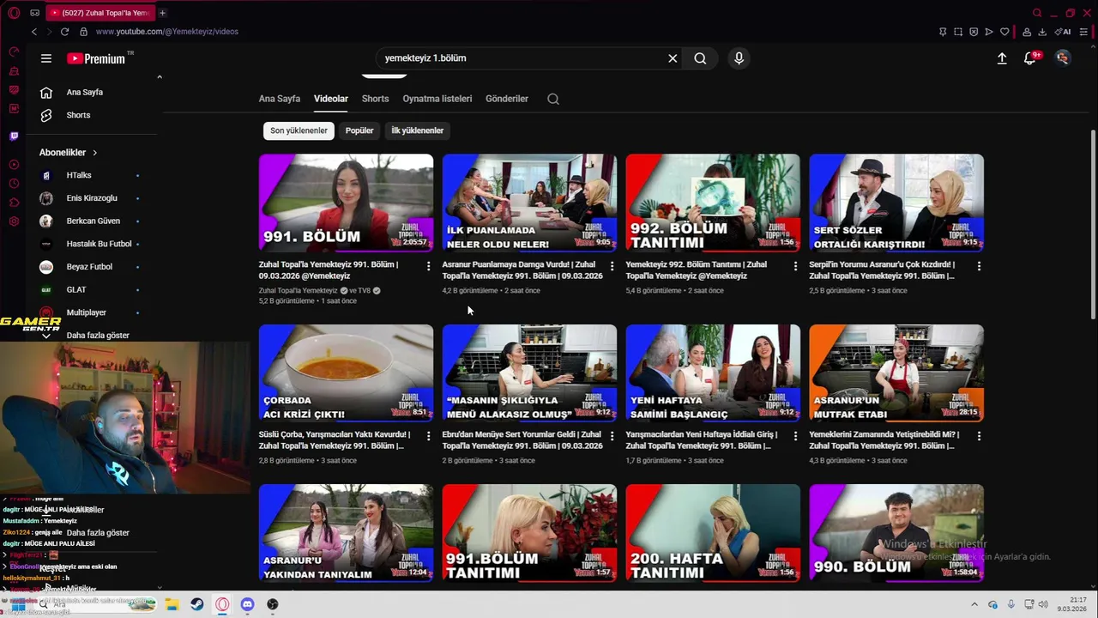This screenshot has width=1098, height=618.
Task: Click the YouTube Premium logo
Action: tap(96, 58)
